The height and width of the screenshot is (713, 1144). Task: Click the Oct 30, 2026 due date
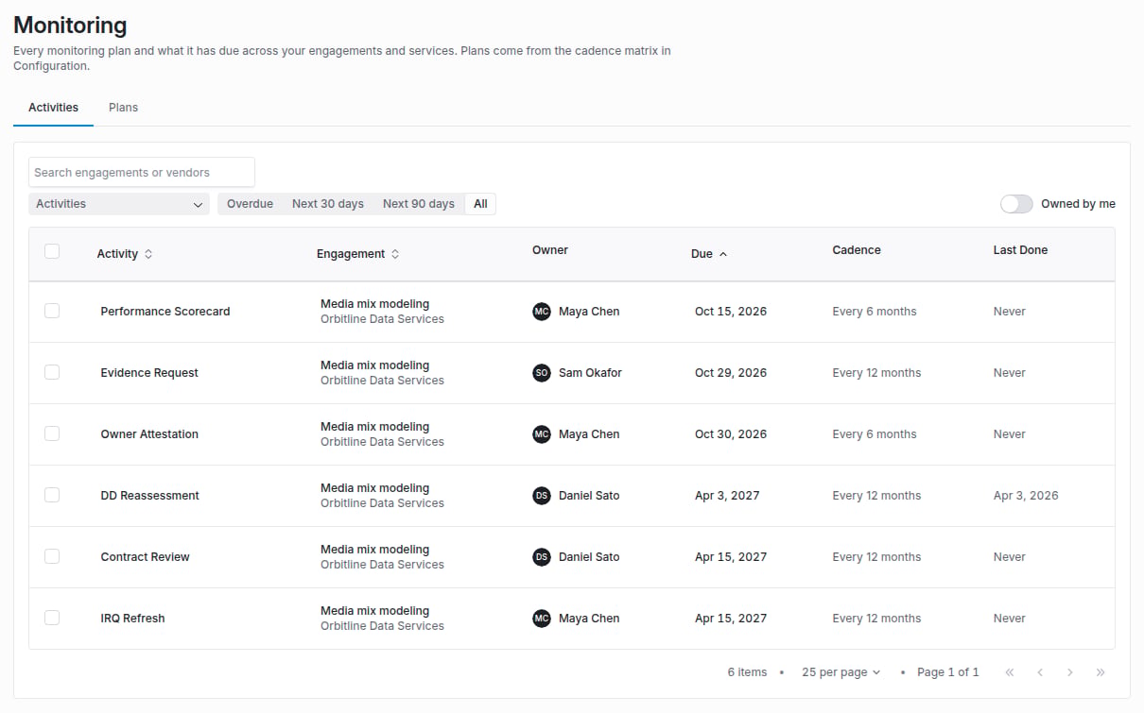731,434
